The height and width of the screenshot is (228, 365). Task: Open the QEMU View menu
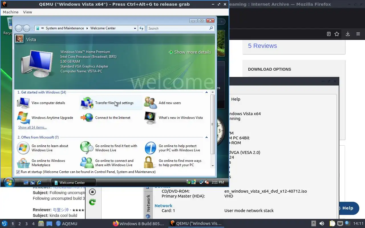pyautogui.click(x=27, y=12)
